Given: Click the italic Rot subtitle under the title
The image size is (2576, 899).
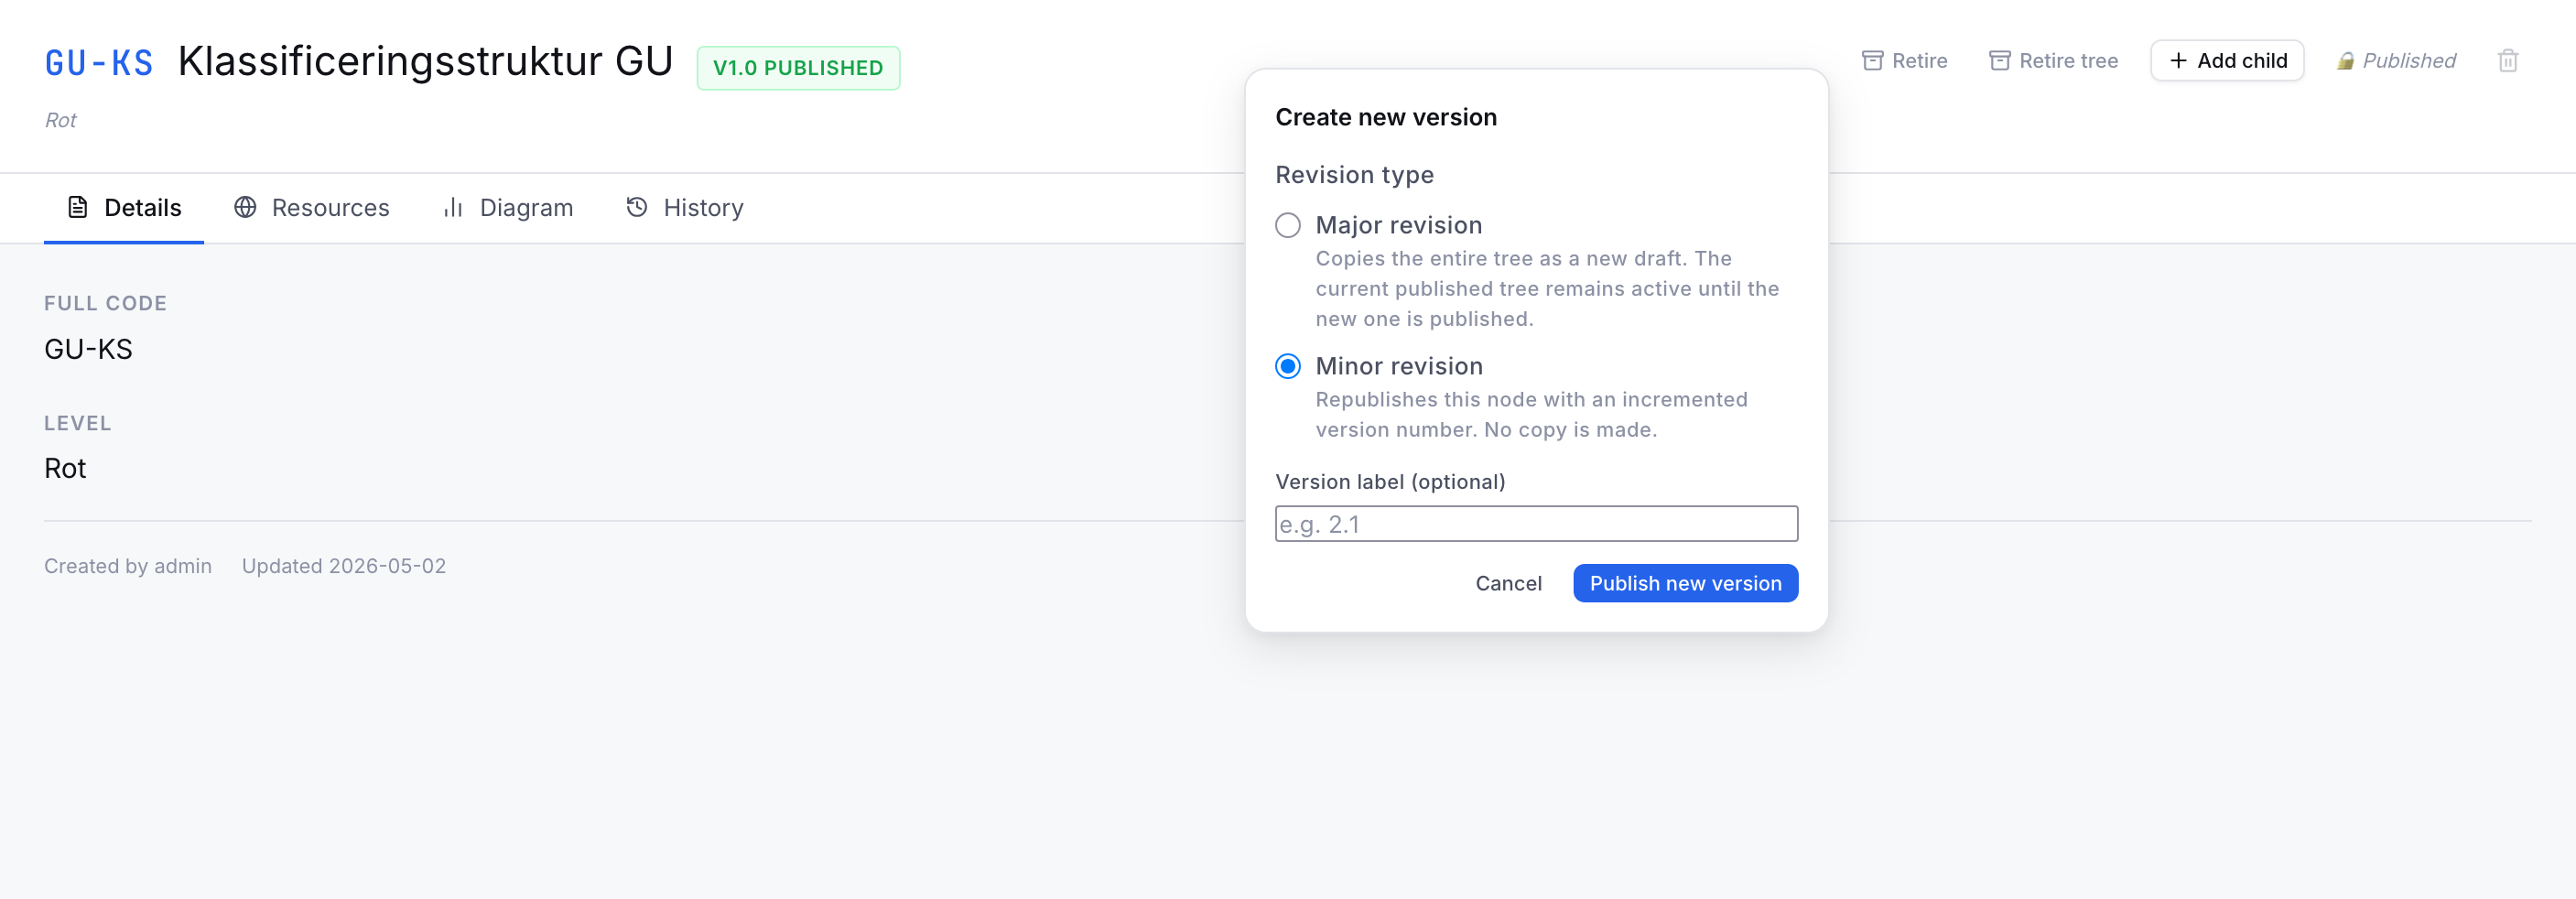Looking at the screenshot, I should click(x=60, y=120).
